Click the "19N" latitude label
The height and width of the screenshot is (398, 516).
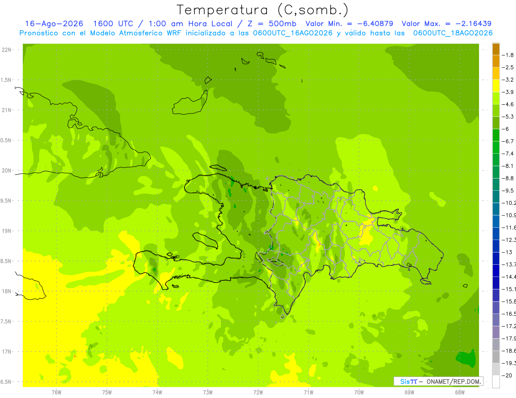point(6,231)
